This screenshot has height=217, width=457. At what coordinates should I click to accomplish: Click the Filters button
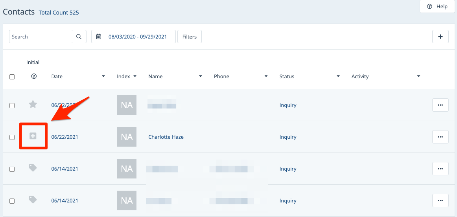pos(190,37)
